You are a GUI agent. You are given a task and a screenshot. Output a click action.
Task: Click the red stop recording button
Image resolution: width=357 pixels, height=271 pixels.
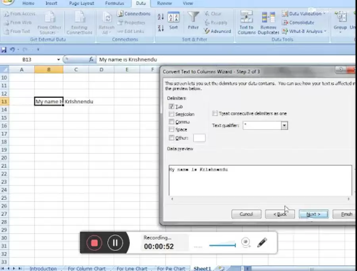click(94, 242)
